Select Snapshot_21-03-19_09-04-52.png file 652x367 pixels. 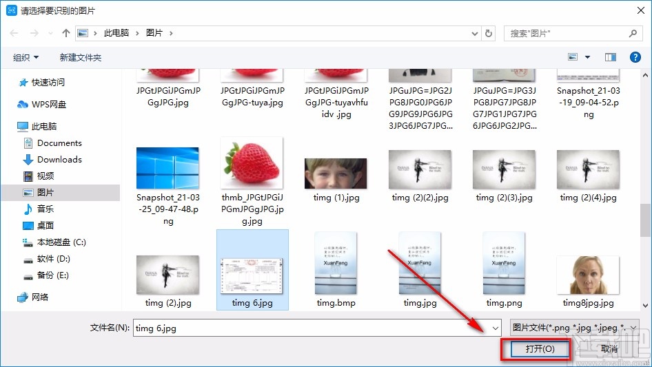[589, 95]
